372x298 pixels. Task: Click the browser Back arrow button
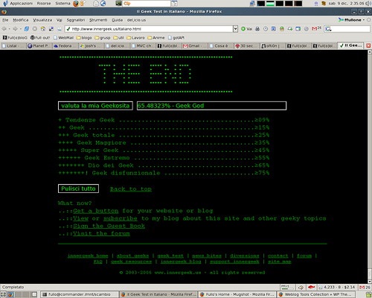click(4, 29)
